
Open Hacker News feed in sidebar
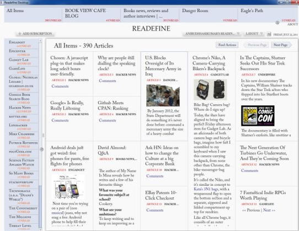tap(24, 109)
